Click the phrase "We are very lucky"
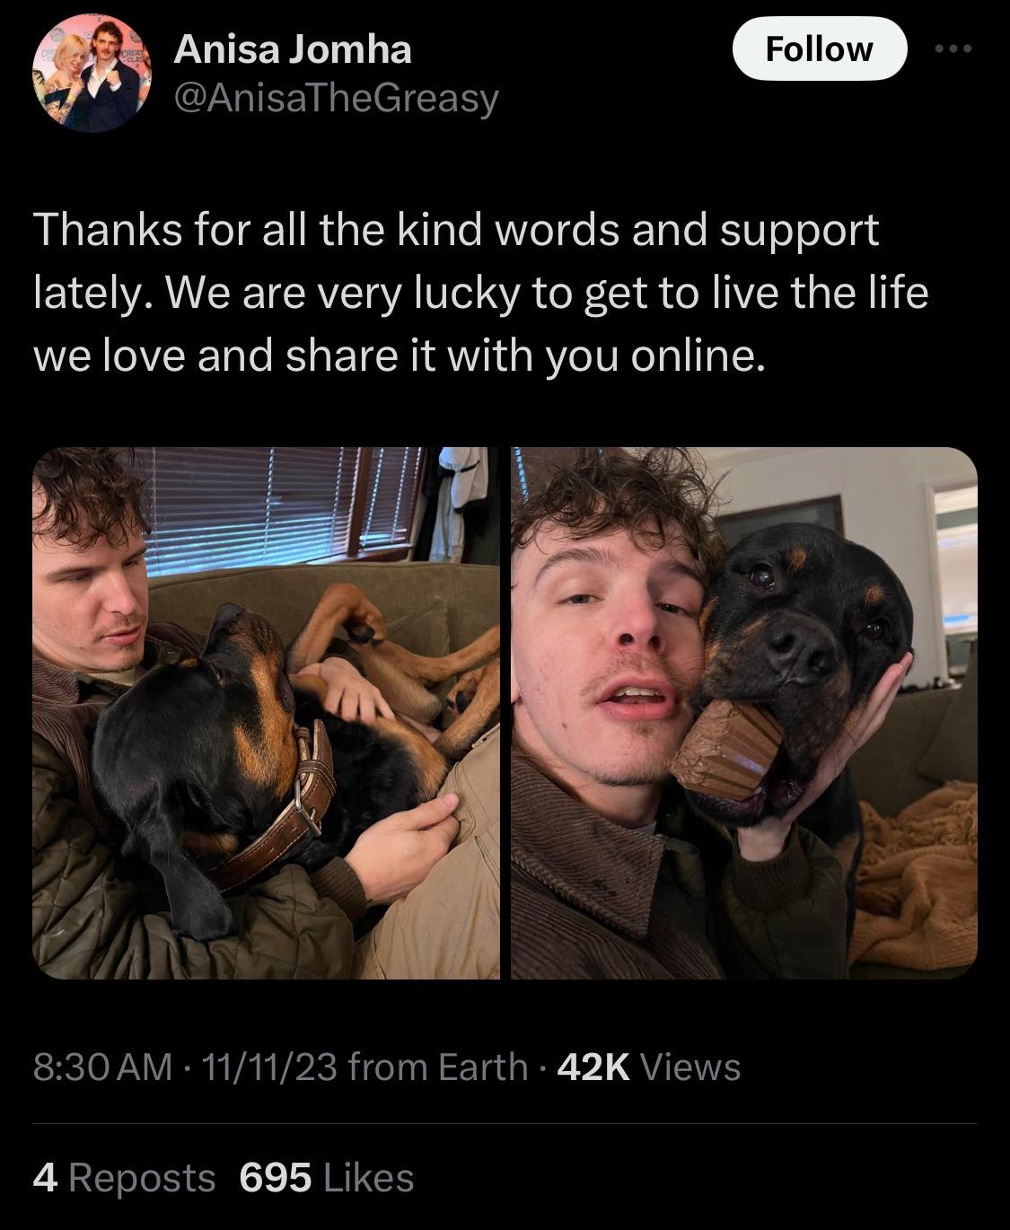Viewport: 1010px width, 1230px height. pos(341,293)
